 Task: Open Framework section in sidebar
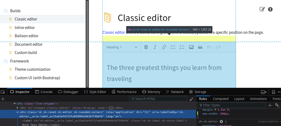click(x=19, y=61)
